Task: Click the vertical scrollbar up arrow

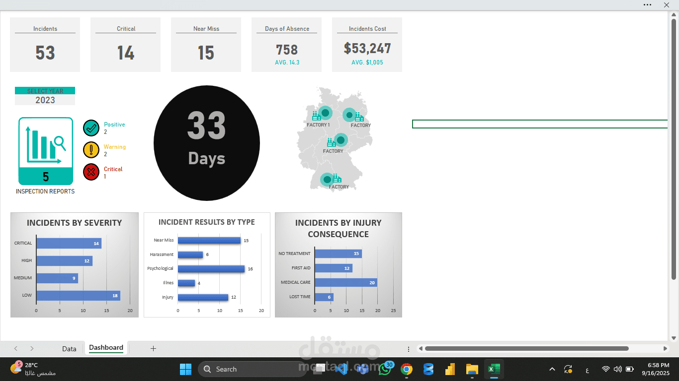Action: (674, 14)
